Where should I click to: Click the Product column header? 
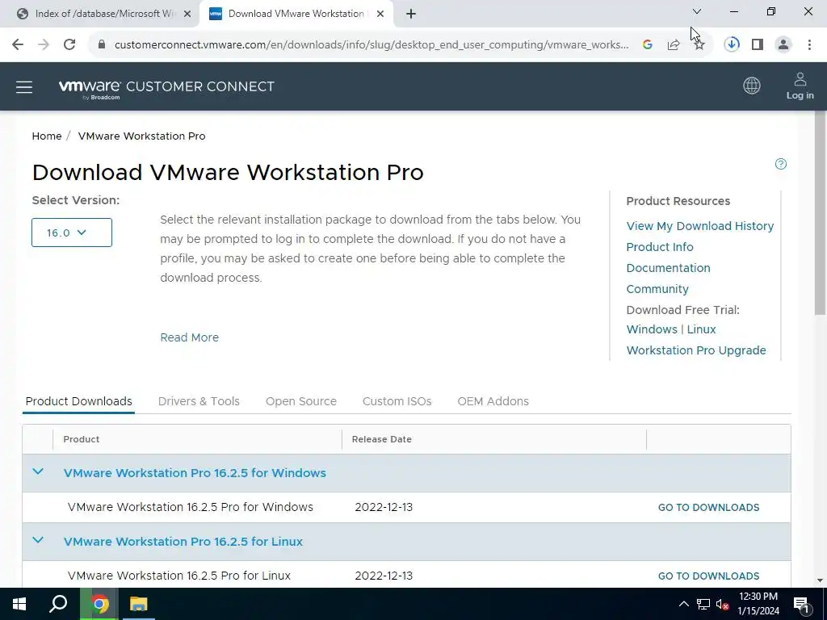pos(82,439)
